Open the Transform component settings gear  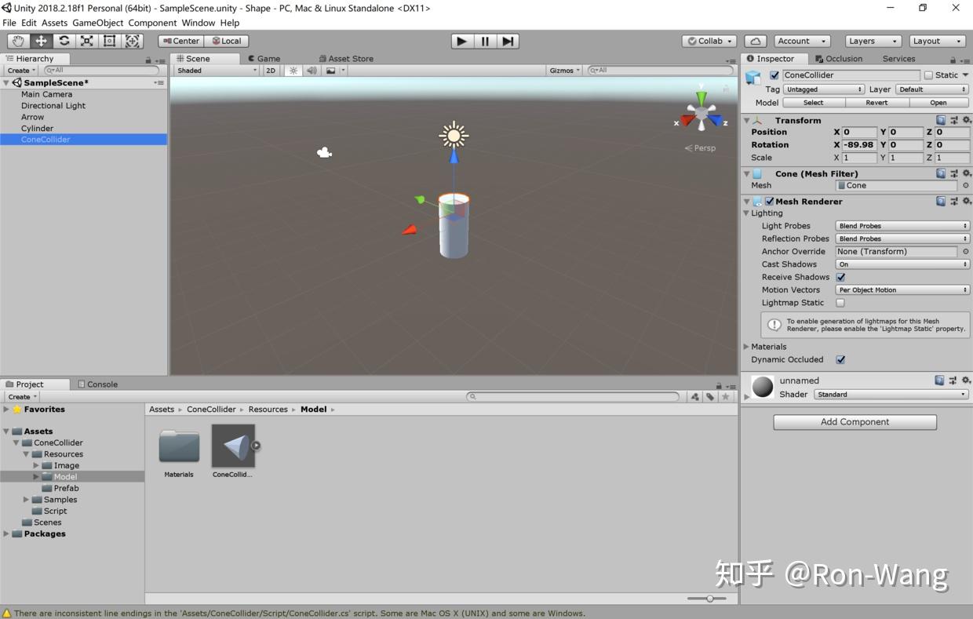[x=966, y=120]
